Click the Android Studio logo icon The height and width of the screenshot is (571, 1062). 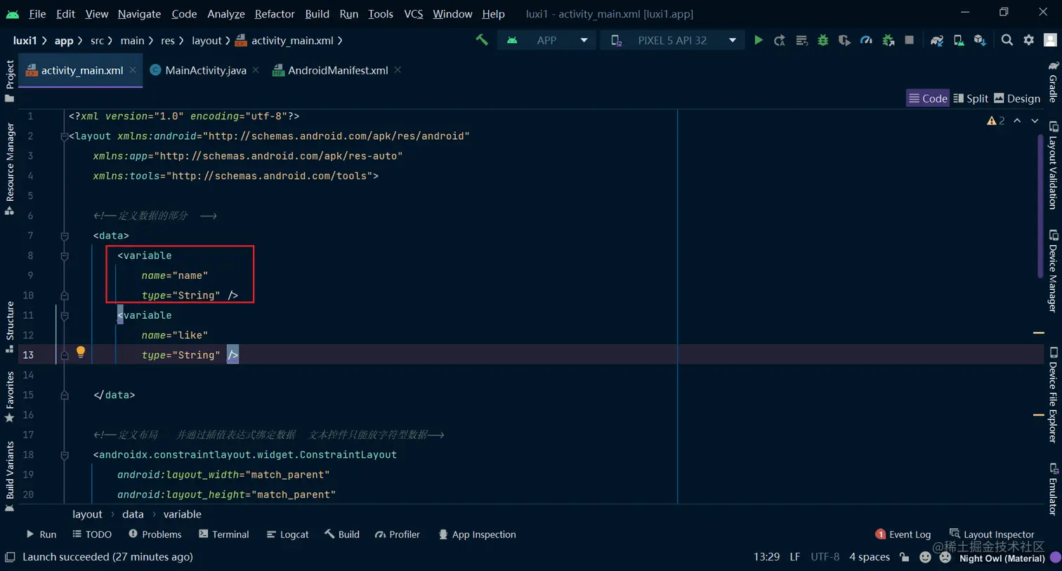click(x=13, y=14)
